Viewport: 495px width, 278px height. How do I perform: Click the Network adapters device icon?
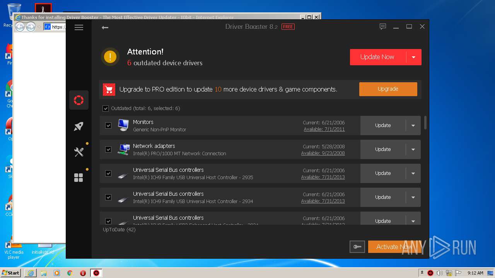pos(124,149)
